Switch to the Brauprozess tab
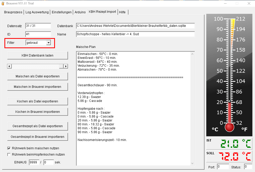The image size is (255, 172). [x=13, y=12]
